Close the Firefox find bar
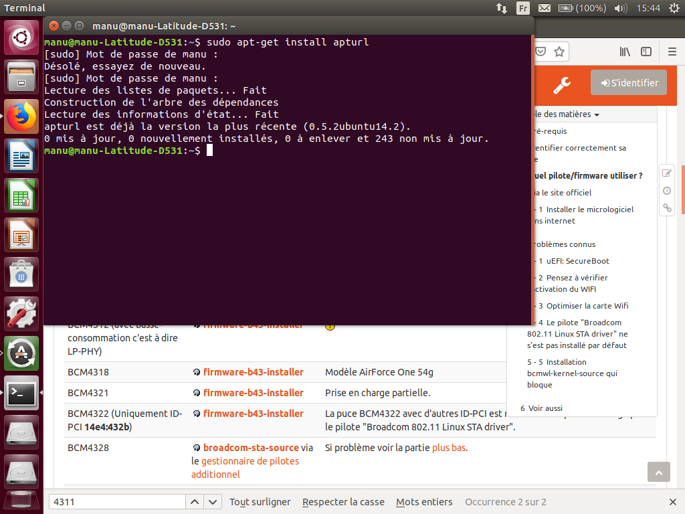 click(x=673, y=502)
